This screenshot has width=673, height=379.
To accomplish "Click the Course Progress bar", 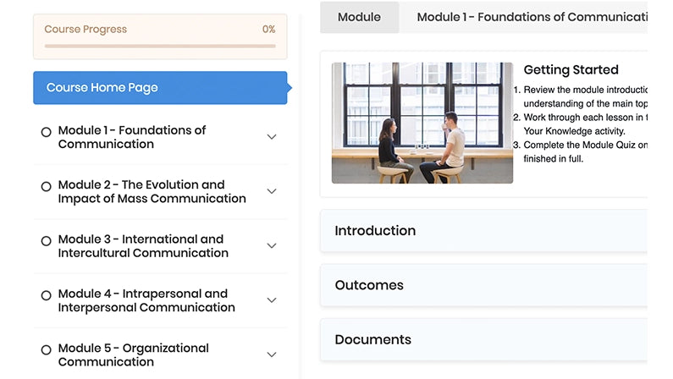I will [x=160, y=46].
